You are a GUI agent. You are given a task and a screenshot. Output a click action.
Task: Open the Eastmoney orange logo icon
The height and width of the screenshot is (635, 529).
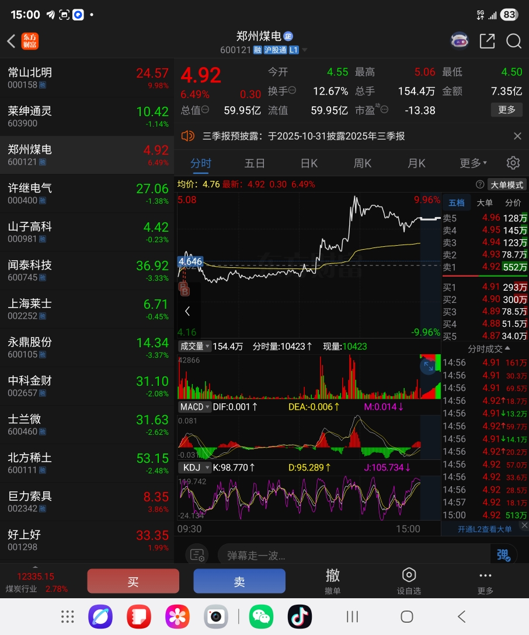pos(30,41)
